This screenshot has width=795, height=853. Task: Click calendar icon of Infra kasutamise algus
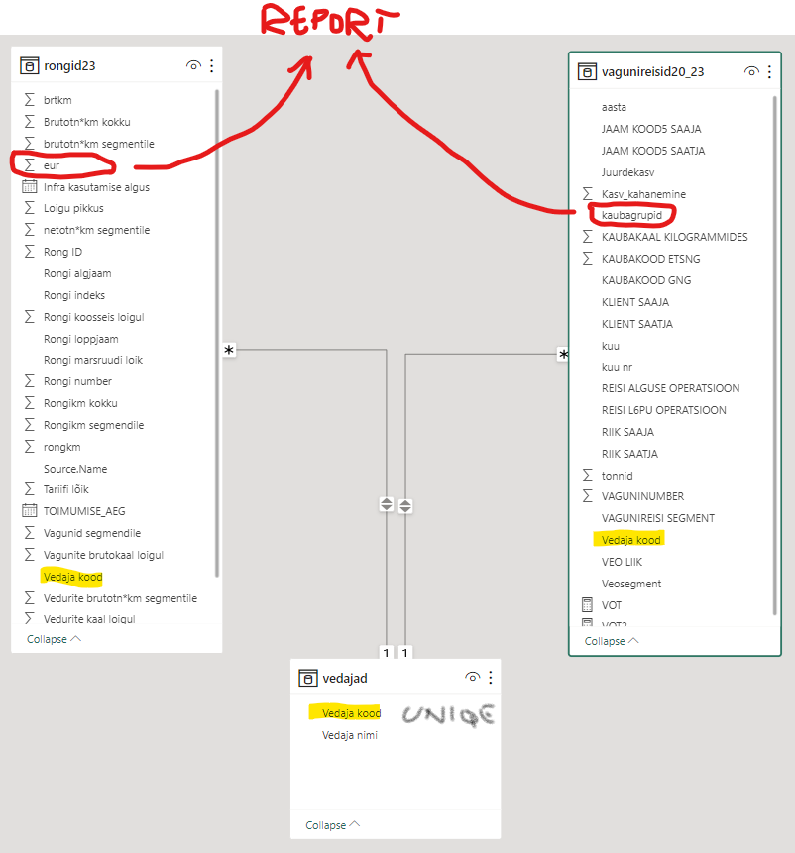click(30, 186)
